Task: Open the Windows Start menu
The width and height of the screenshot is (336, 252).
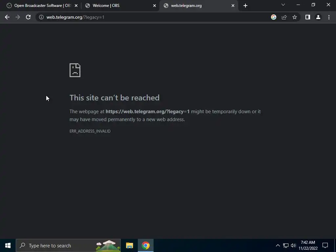Action: 8,245
